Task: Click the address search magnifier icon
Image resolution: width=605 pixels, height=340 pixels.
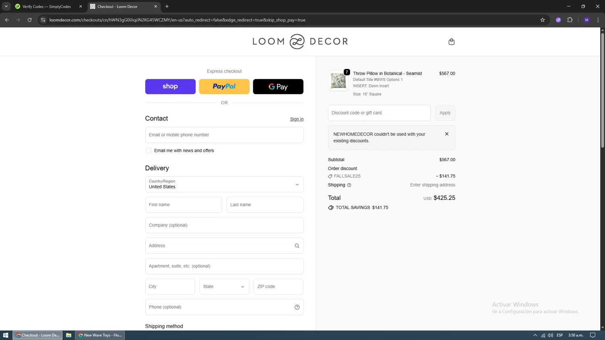Action: [297, 246]
